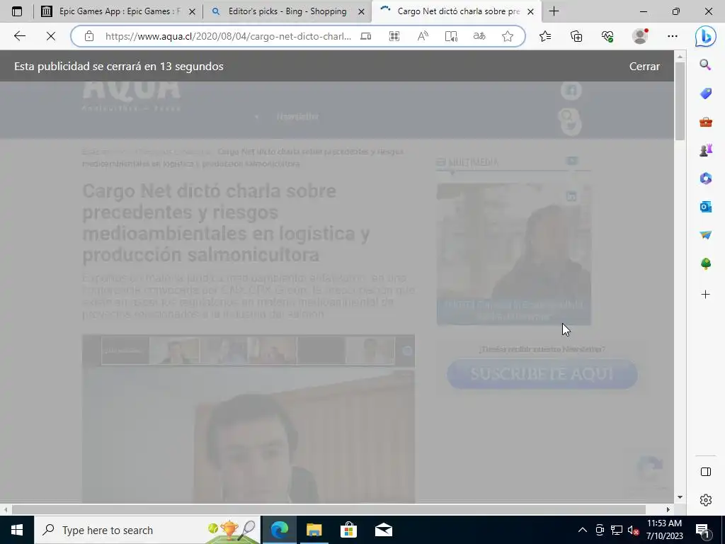Image resolution: width=725 pixels, height=544 pixels.
Task: Show hidden system tray icons chevron
Action: 583,530
